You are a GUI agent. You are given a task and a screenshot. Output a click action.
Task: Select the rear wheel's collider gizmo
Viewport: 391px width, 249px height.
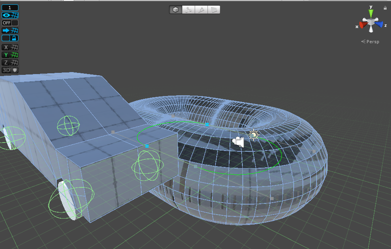12,138
